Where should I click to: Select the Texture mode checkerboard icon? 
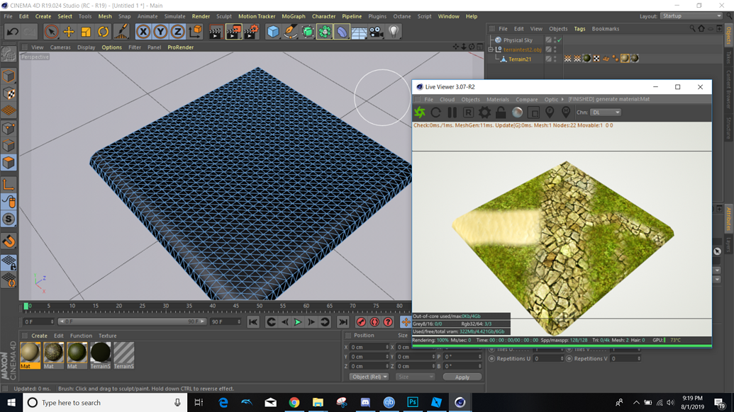[x=9, y=93]
